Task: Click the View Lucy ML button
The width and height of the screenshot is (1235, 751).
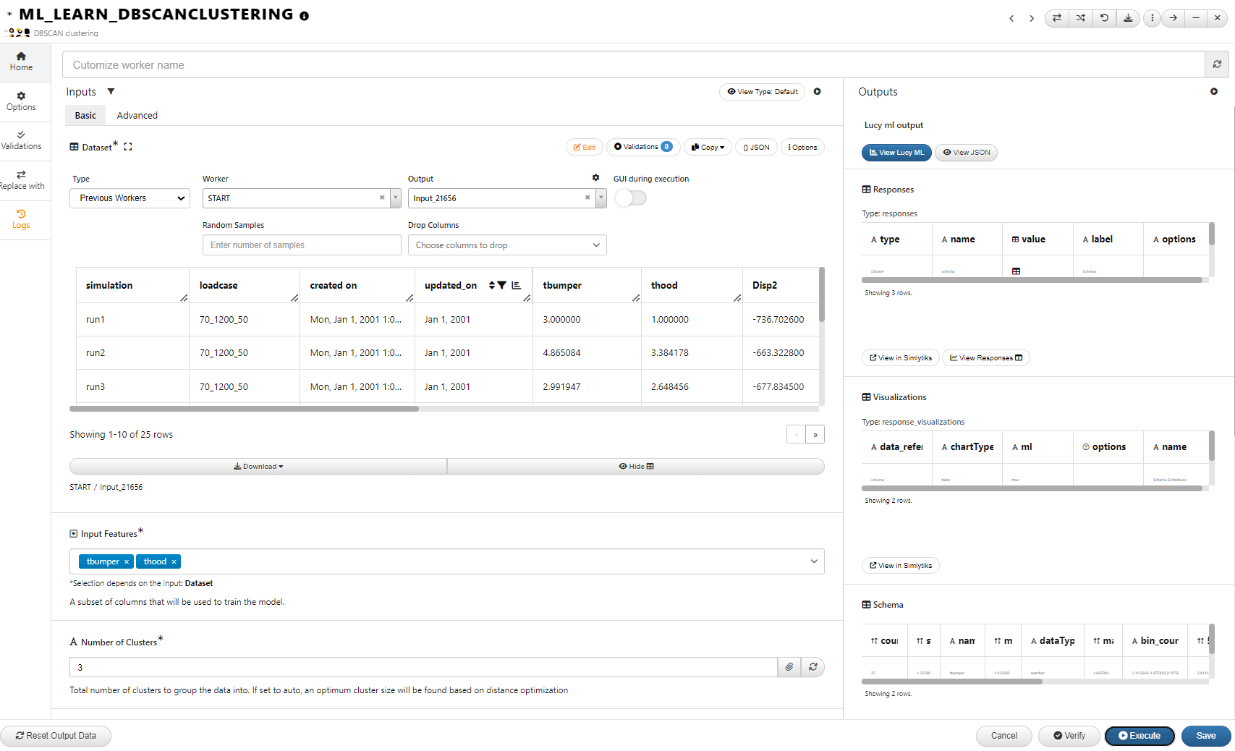Action: click(896, 153)
